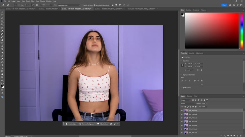Collapse the Align and Distribute section
The image size is (245, 137).
coord(182,75)
